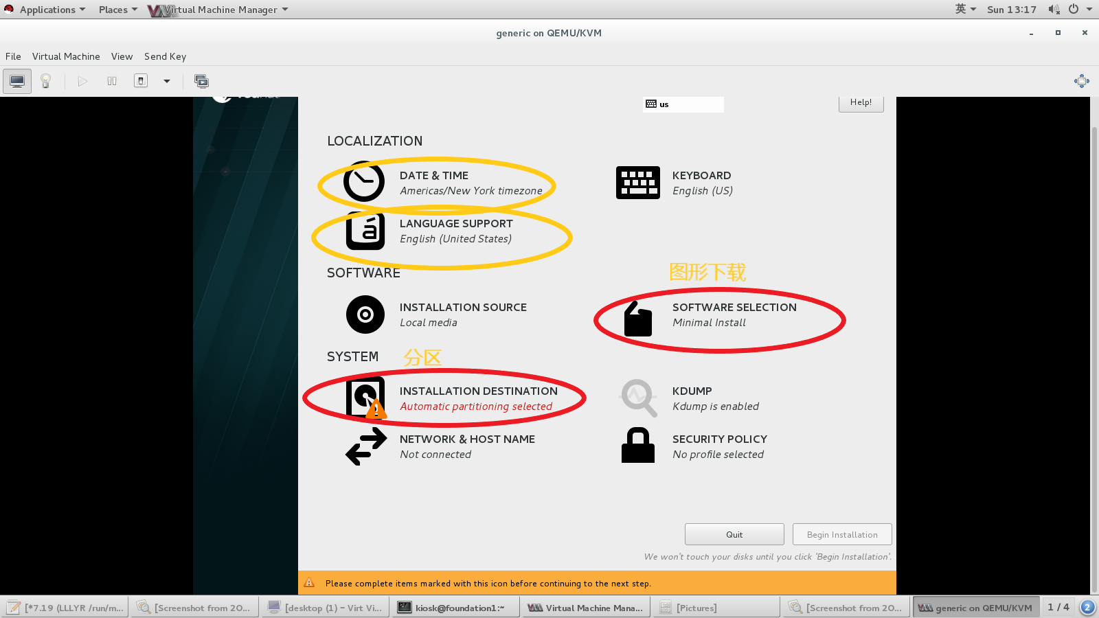Switch to *7.19 text editor taskbar item
Screen dimensions: 1099x618
(x=65, y=607)
